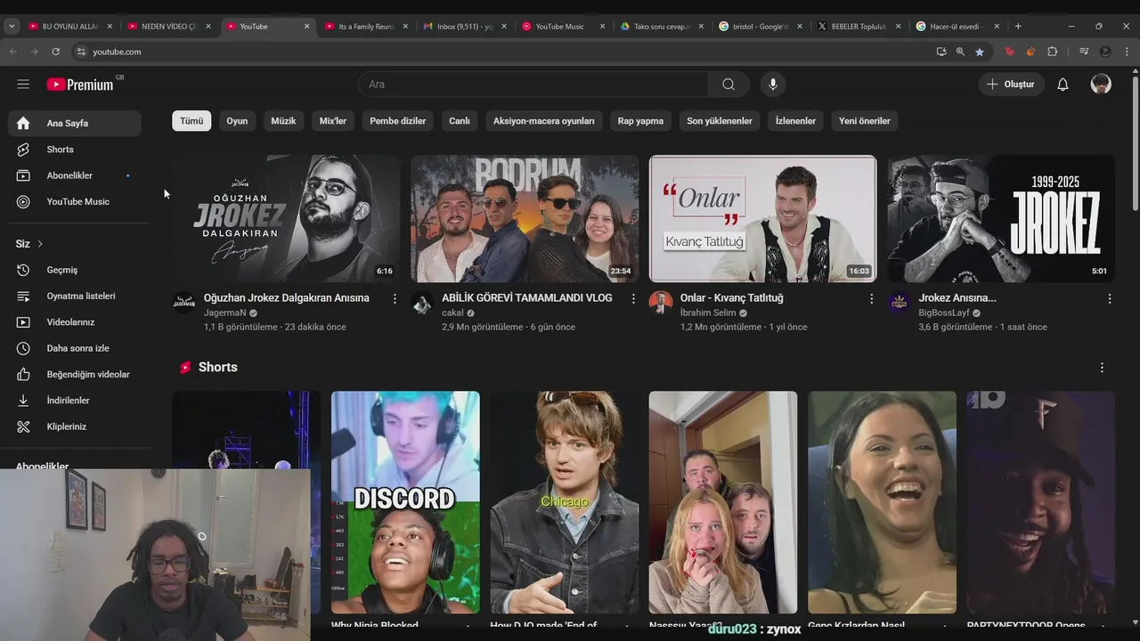
Task: Open the Oluştur create menu
Action: (1011, 84)
